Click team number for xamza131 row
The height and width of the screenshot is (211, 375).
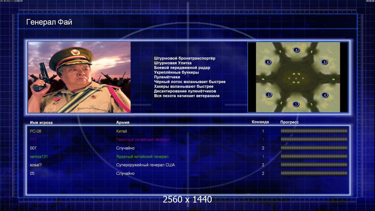point(263,156)
